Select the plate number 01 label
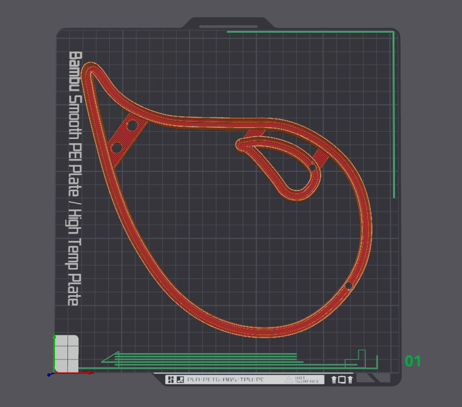 [413, 361]
